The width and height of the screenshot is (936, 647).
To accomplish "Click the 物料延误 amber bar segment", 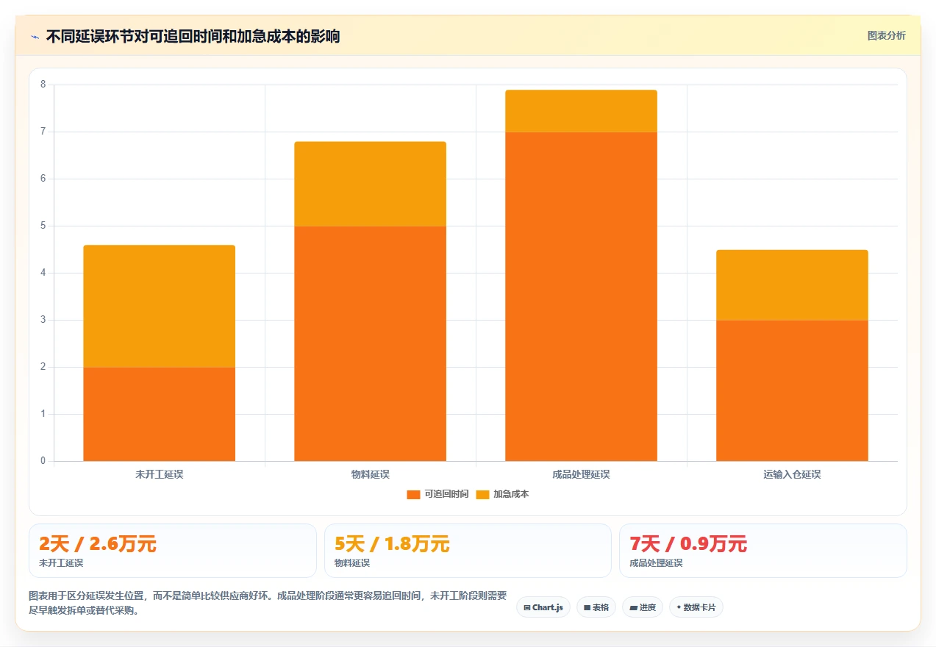I will click(371, 184).
